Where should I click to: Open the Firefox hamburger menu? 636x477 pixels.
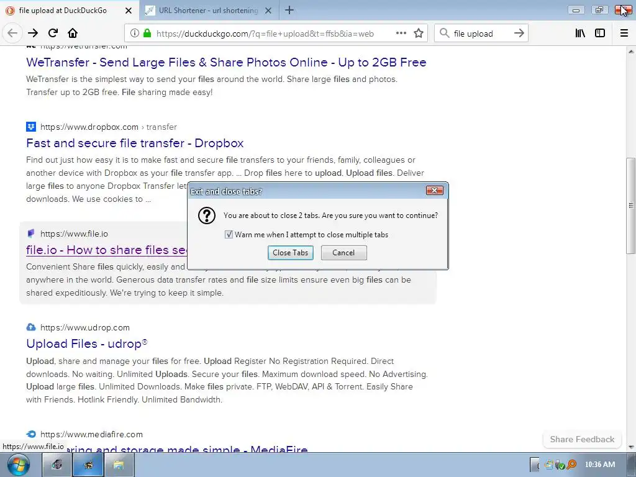(624, 34)
